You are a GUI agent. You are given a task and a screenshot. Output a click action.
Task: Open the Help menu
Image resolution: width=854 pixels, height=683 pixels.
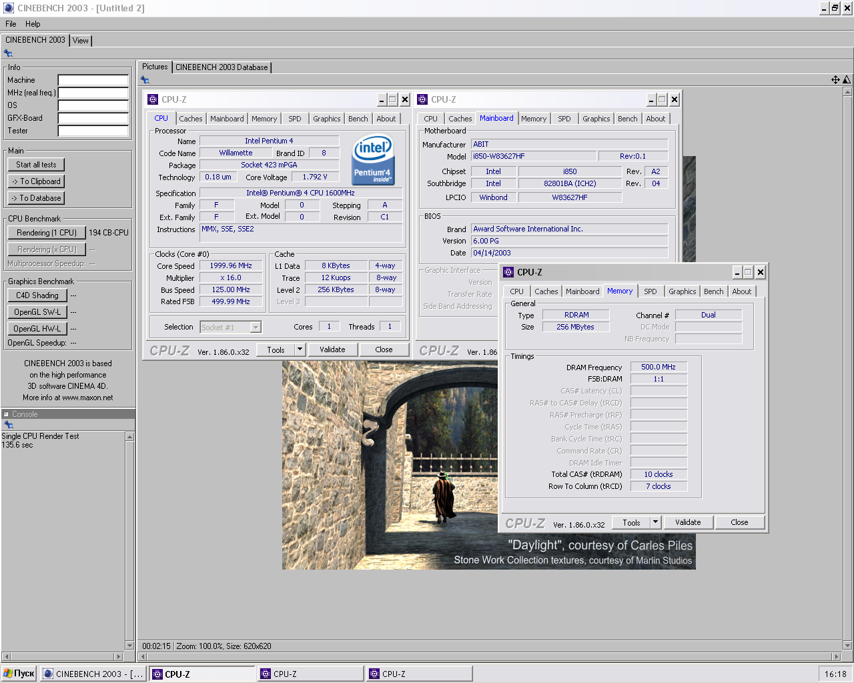pyautogui.click(x=33, y=24)
